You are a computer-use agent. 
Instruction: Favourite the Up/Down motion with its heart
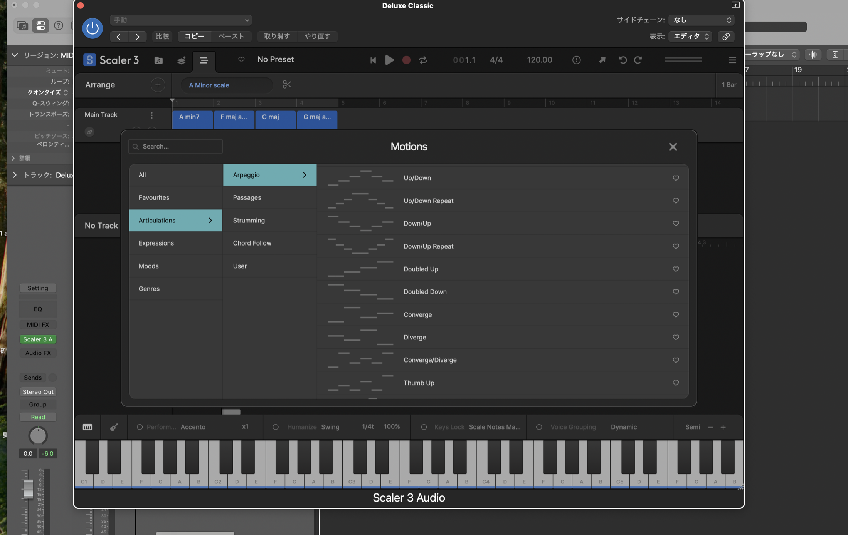676,178
